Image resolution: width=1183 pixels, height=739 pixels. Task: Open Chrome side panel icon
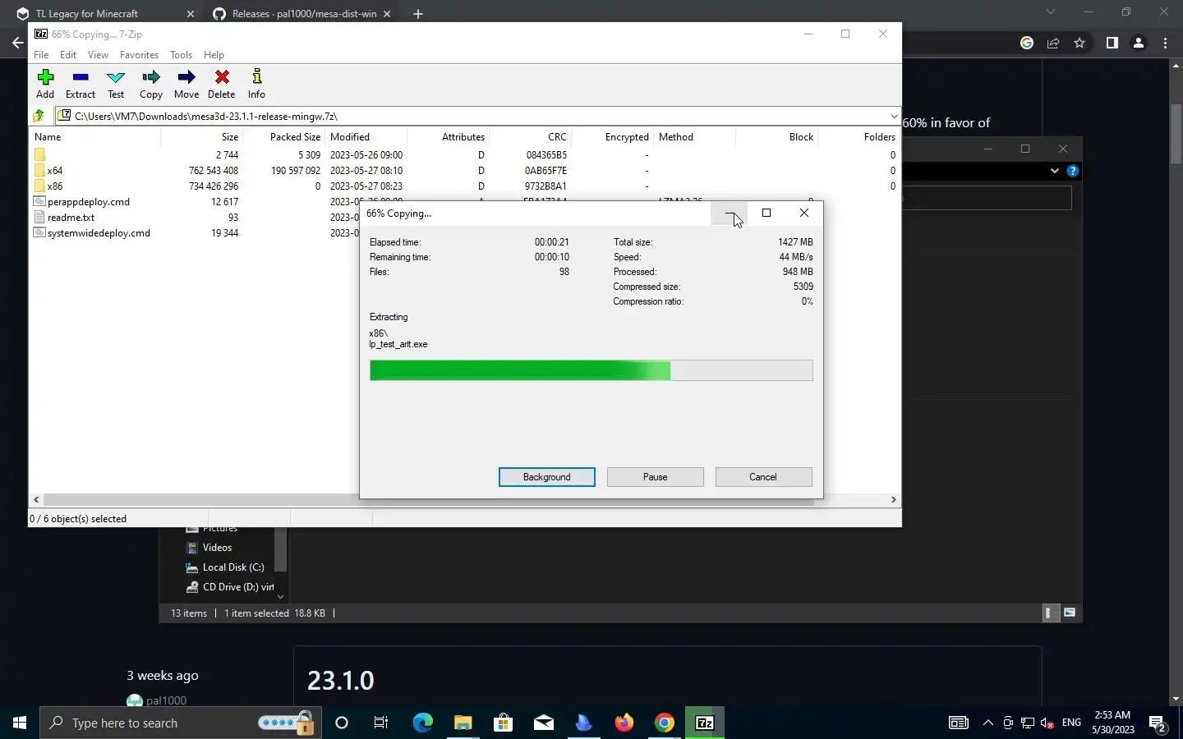pyautogui.click(x=1112, y=43)
